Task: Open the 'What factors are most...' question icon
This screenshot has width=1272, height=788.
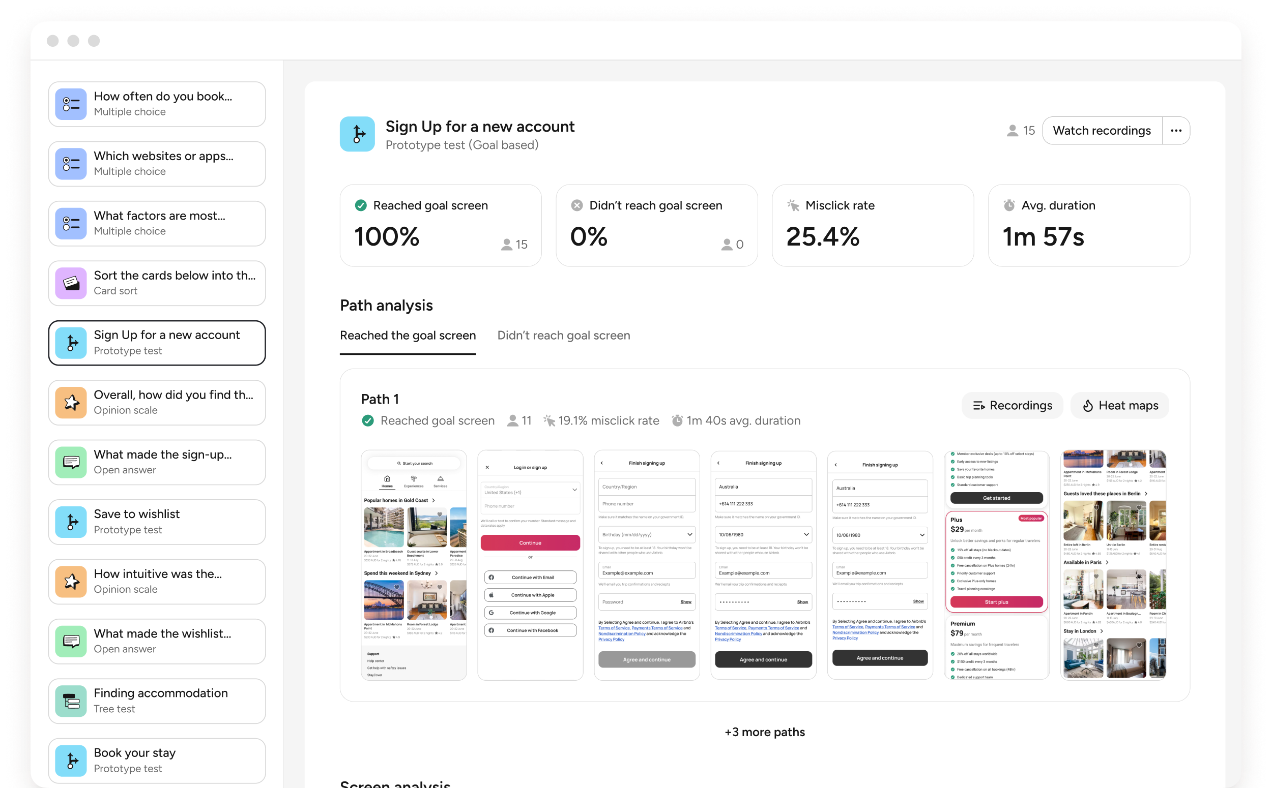Action: coord(71,224)
